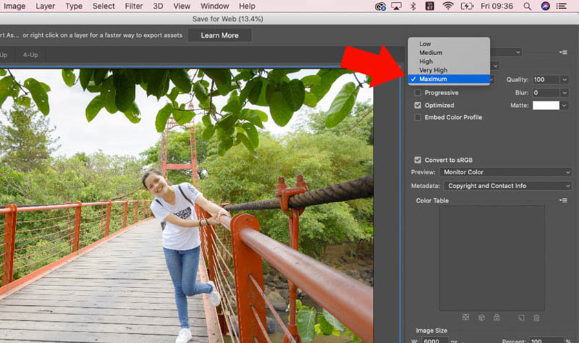Open the Filter menu
The image size is (579, 343).
click(134, 6)
